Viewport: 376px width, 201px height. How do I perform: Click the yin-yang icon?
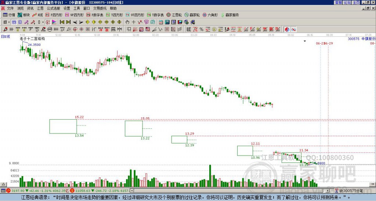(x=287, y=29)
